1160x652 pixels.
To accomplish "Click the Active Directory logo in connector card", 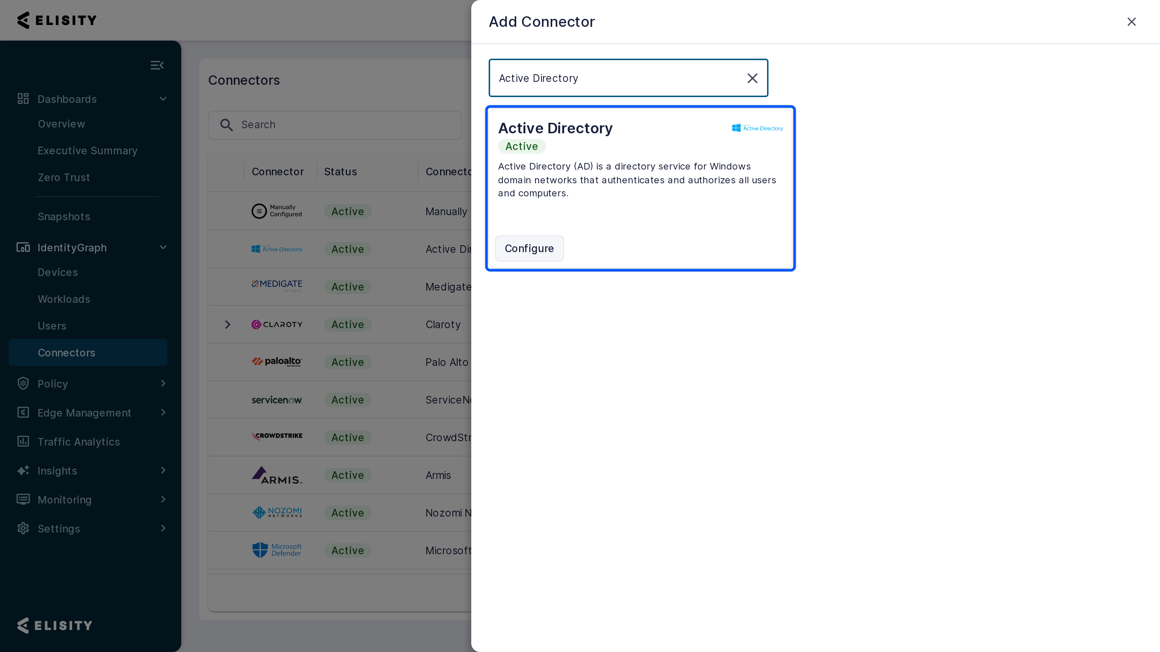I will pos(757,128).
